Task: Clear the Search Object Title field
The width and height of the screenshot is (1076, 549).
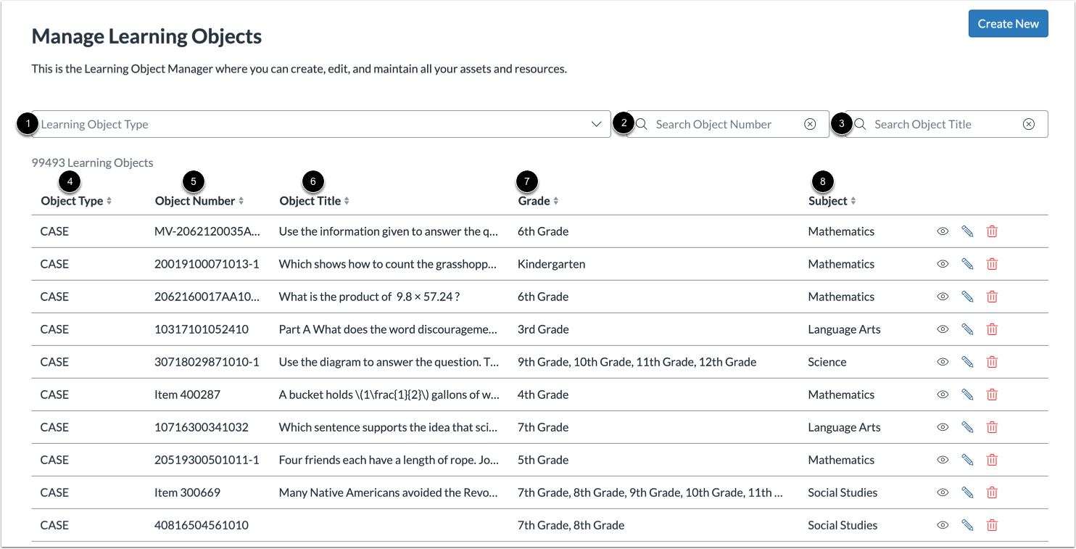Action: [x=1029, y=123]
